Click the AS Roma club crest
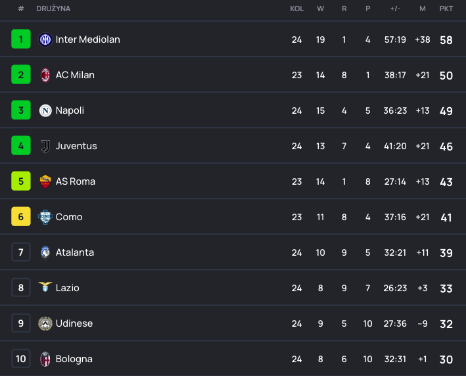The width and height of the screenshot is (466, 376). pos(45,181)
